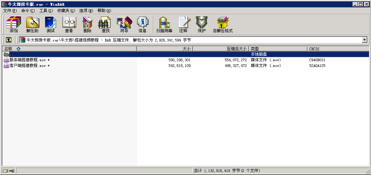Click the 保护 (Protect) archive icon

coord(202,24)
